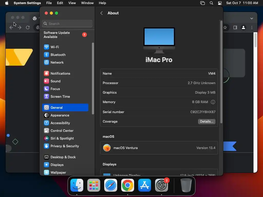Open App Store from the Dock
The height and width of the screenshot is (197, 263).
click(x=145, y=185)
